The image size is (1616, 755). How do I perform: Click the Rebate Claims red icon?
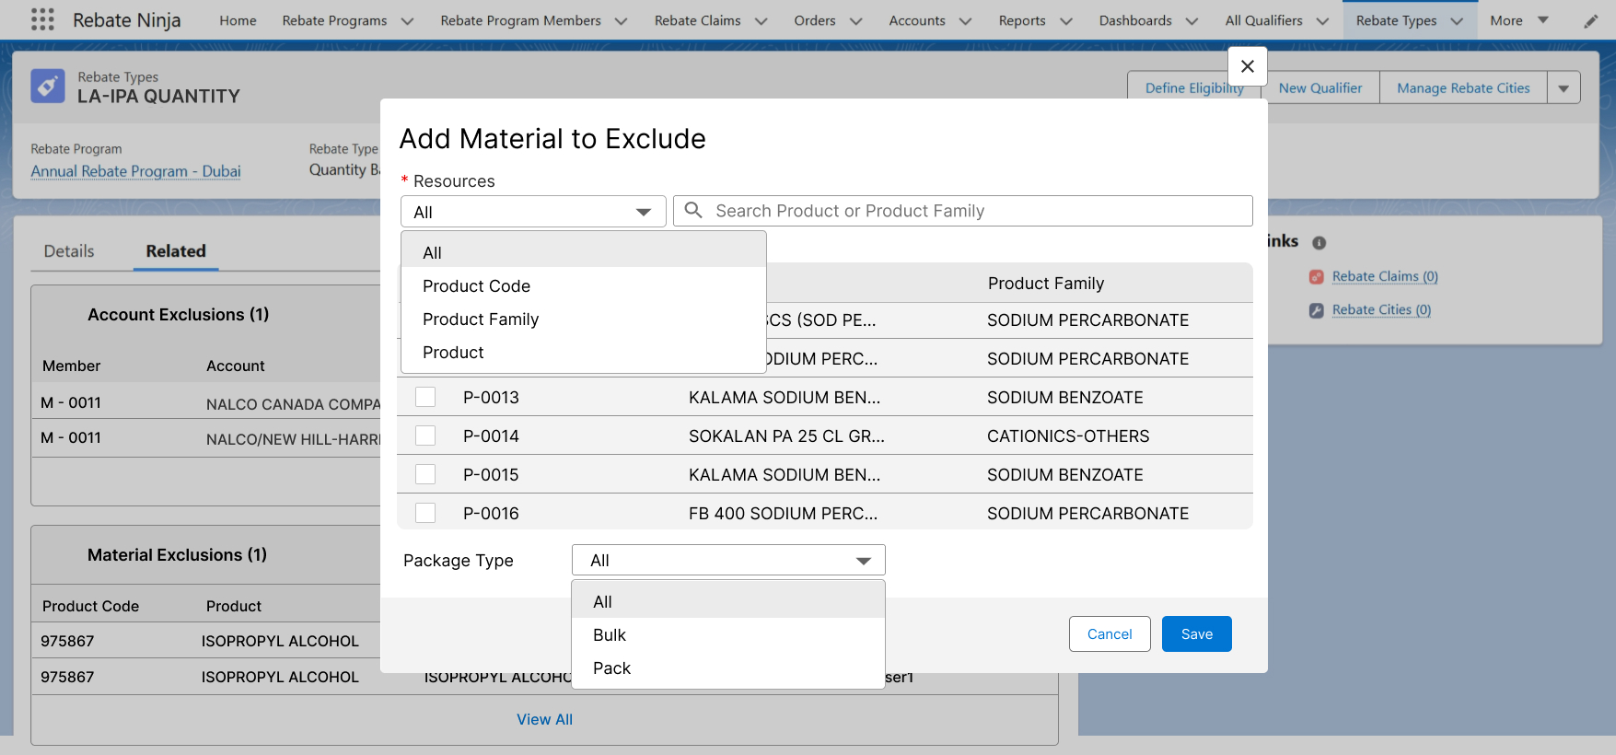tap(1317, 277)
